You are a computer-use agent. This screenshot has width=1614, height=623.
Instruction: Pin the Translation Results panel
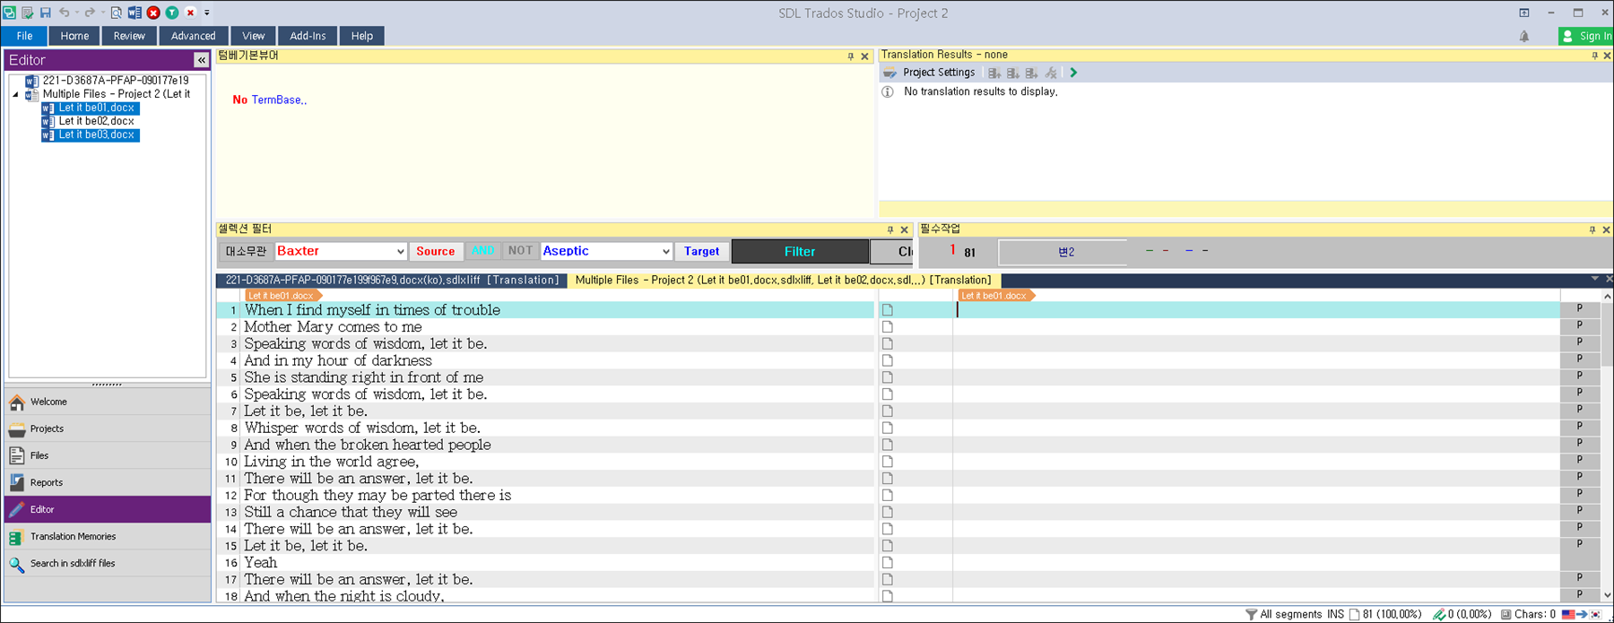click(x=1594, y=56)
